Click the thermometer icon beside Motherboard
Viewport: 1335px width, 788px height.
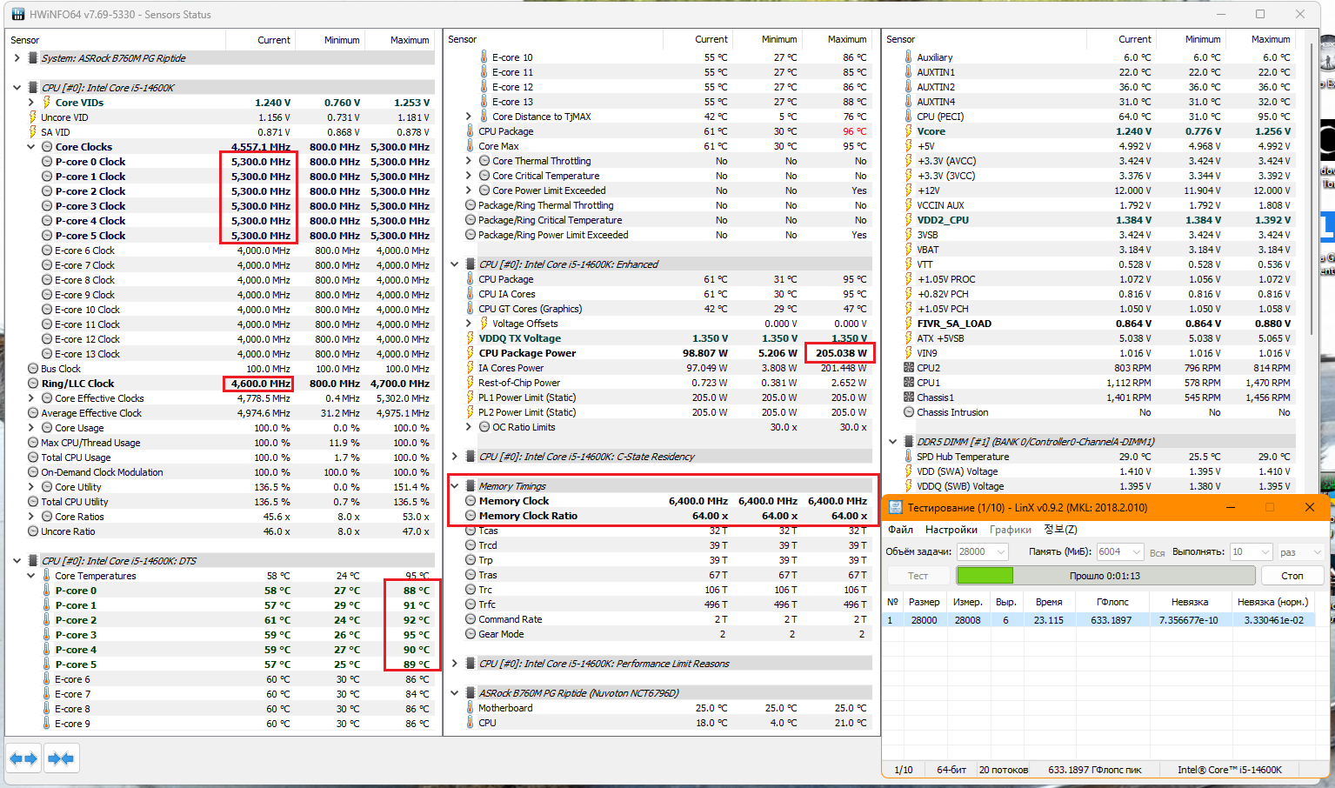click(x=470, y=708)
